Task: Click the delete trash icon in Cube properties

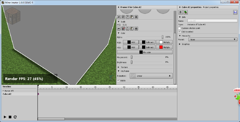Action: (181, 12)
